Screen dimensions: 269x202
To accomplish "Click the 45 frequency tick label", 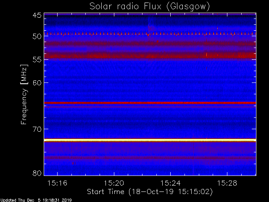I will click(x=37, y=16).
